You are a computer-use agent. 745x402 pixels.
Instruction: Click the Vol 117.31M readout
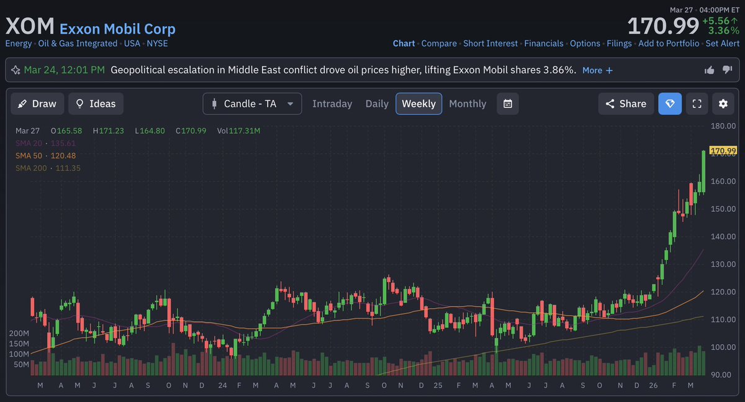tap(239, 130)
